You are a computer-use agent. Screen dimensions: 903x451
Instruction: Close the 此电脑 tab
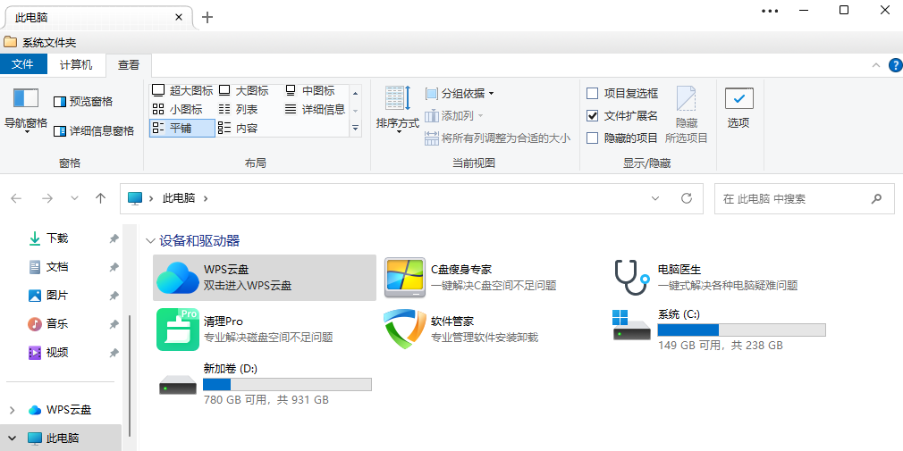click(179, 17)
